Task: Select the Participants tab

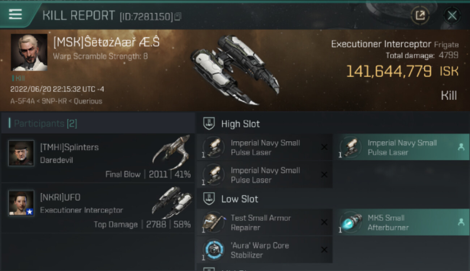Action: pos(43,124)
